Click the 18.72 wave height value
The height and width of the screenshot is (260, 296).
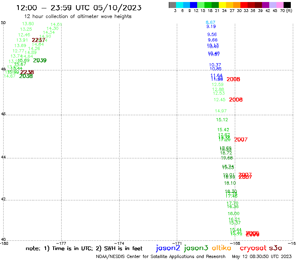point(226,153)
